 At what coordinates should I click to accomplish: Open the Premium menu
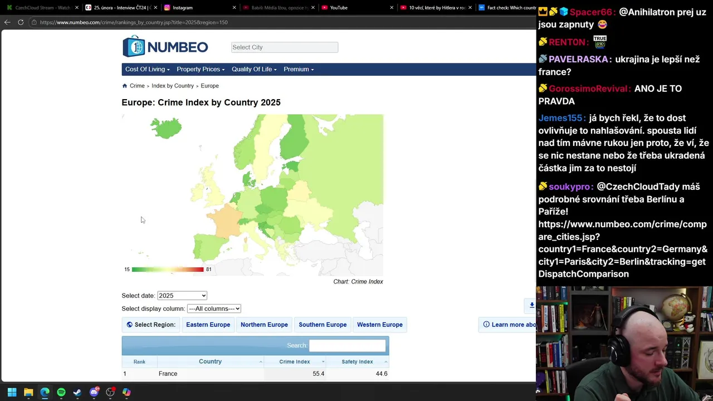(299, 69)
